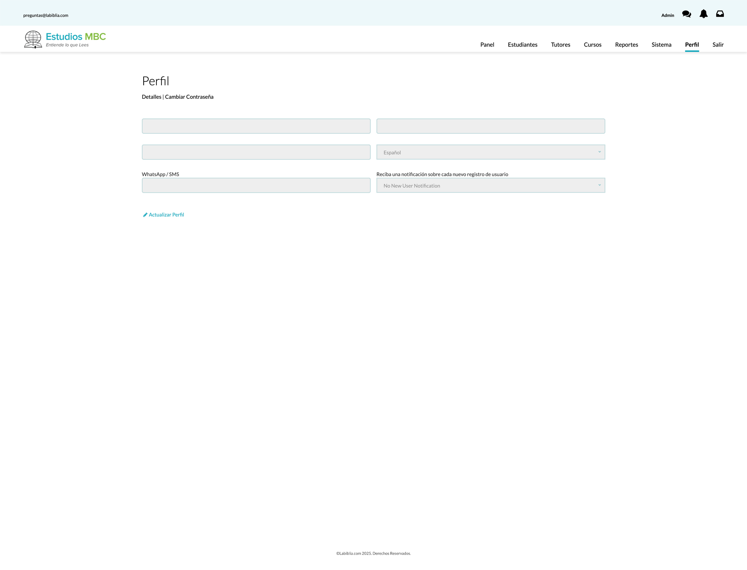This screenshot has width=747, height=570.
Task: Select the Admin label in the top bar
Action: (x=667, y=15)
